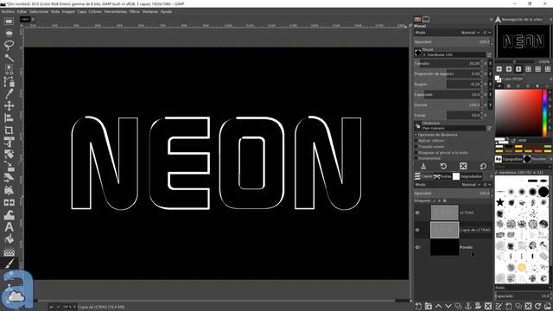Image resolution: width=553 pixels, height=311 pixels.
Task: Enable the Incremental checkbox
Action: tap(416, 158)
